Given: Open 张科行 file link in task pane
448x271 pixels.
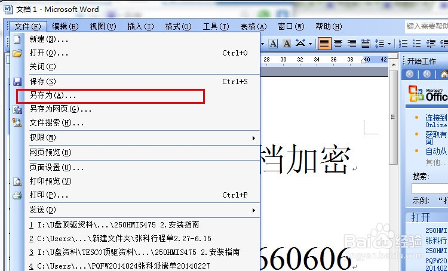Looking at the screenshot, I should (x=436, y=241).
